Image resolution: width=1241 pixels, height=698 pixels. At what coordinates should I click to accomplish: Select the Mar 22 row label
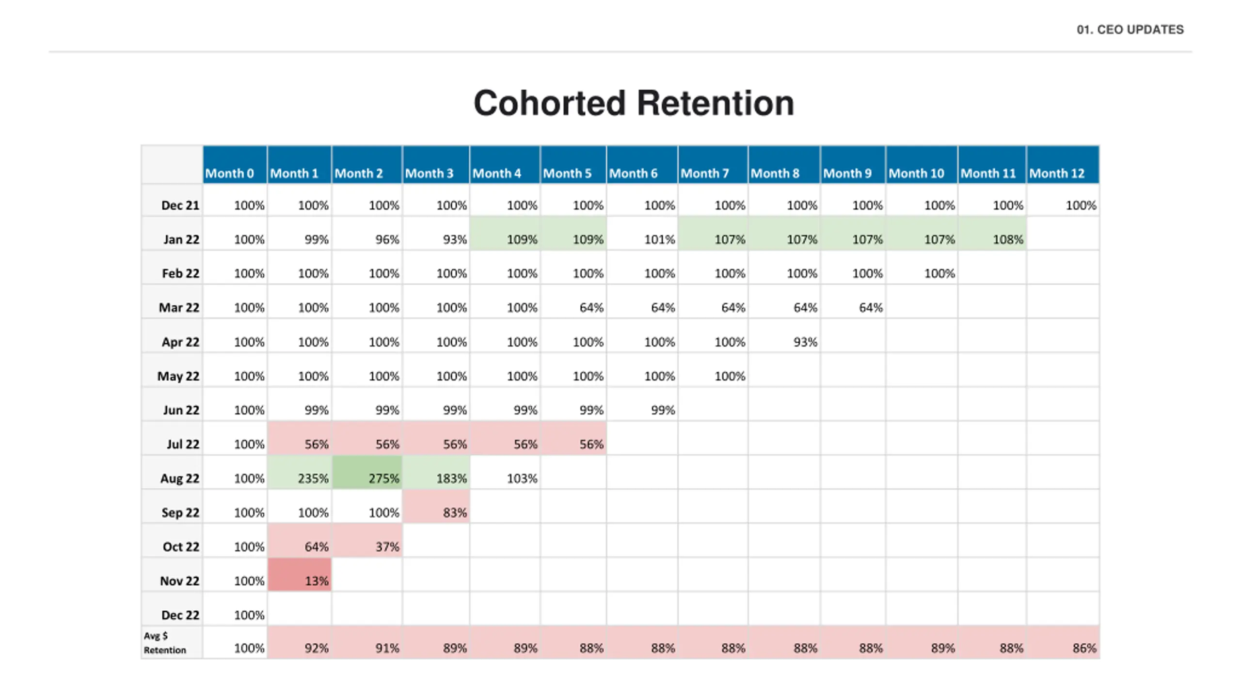pos(179,307)
